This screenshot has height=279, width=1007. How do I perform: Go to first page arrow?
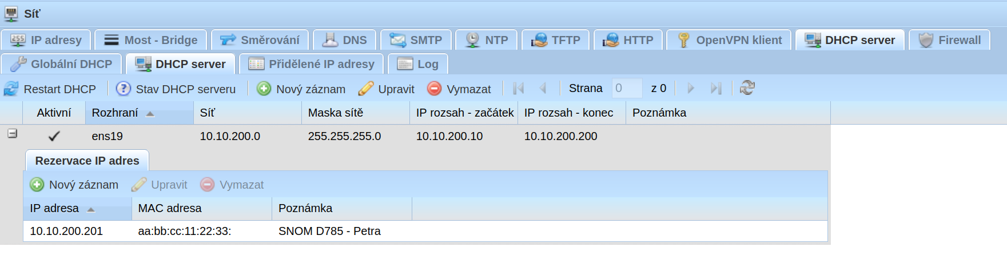point(519,88)
